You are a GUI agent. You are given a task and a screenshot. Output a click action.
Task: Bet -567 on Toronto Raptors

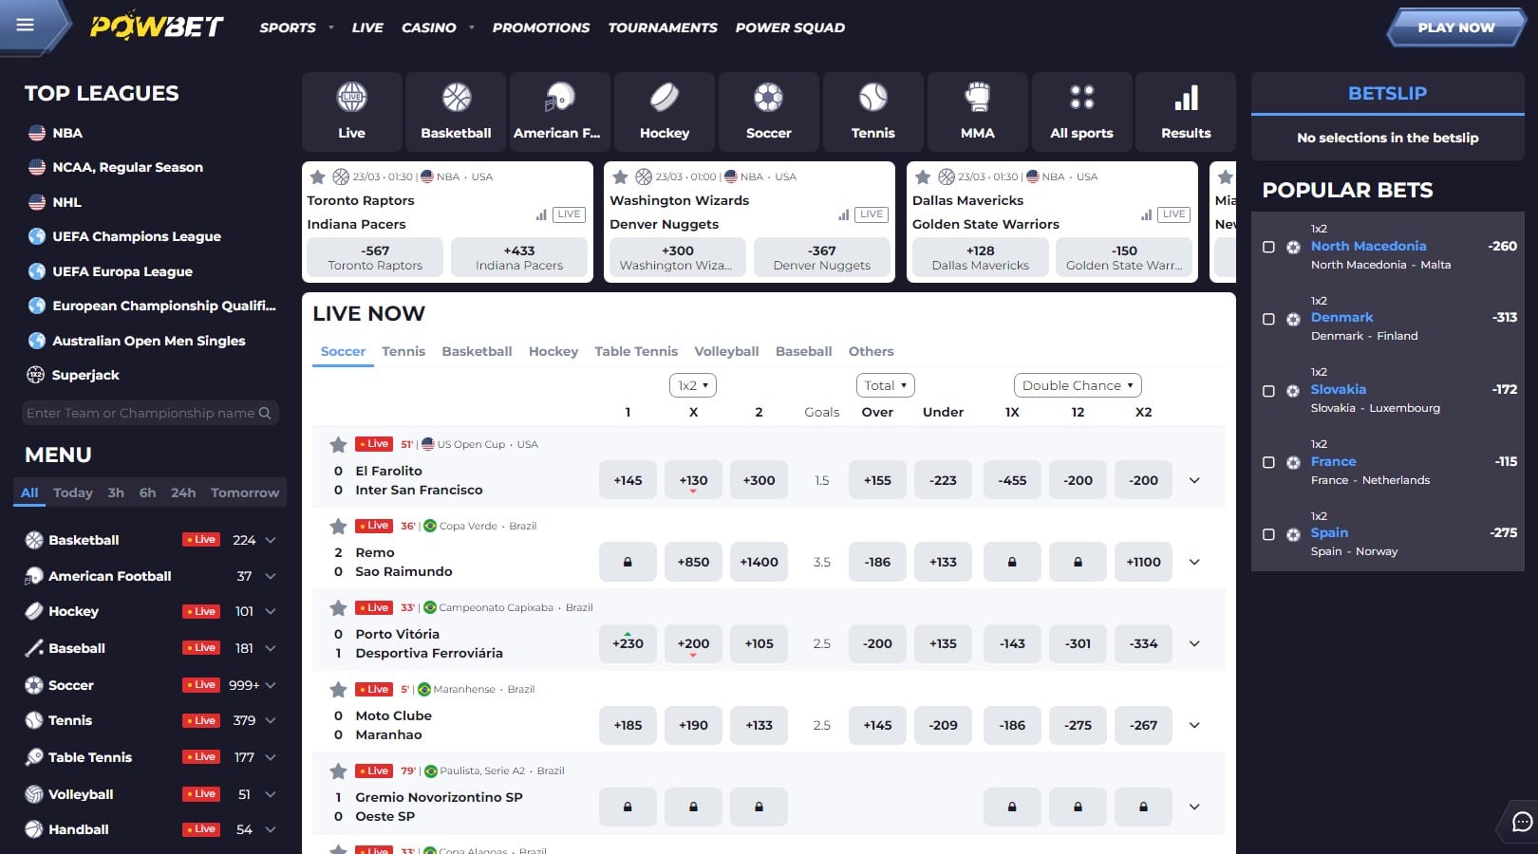(x=375, y=257)
